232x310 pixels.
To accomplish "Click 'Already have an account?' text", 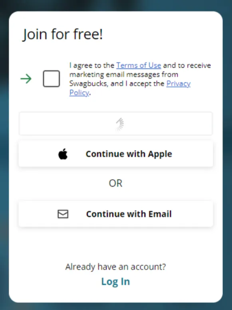I will click(116, 267).
